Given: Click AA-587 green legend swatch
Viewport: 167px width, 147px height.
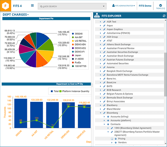Looking at the screenshot, I should pos(73,37).
